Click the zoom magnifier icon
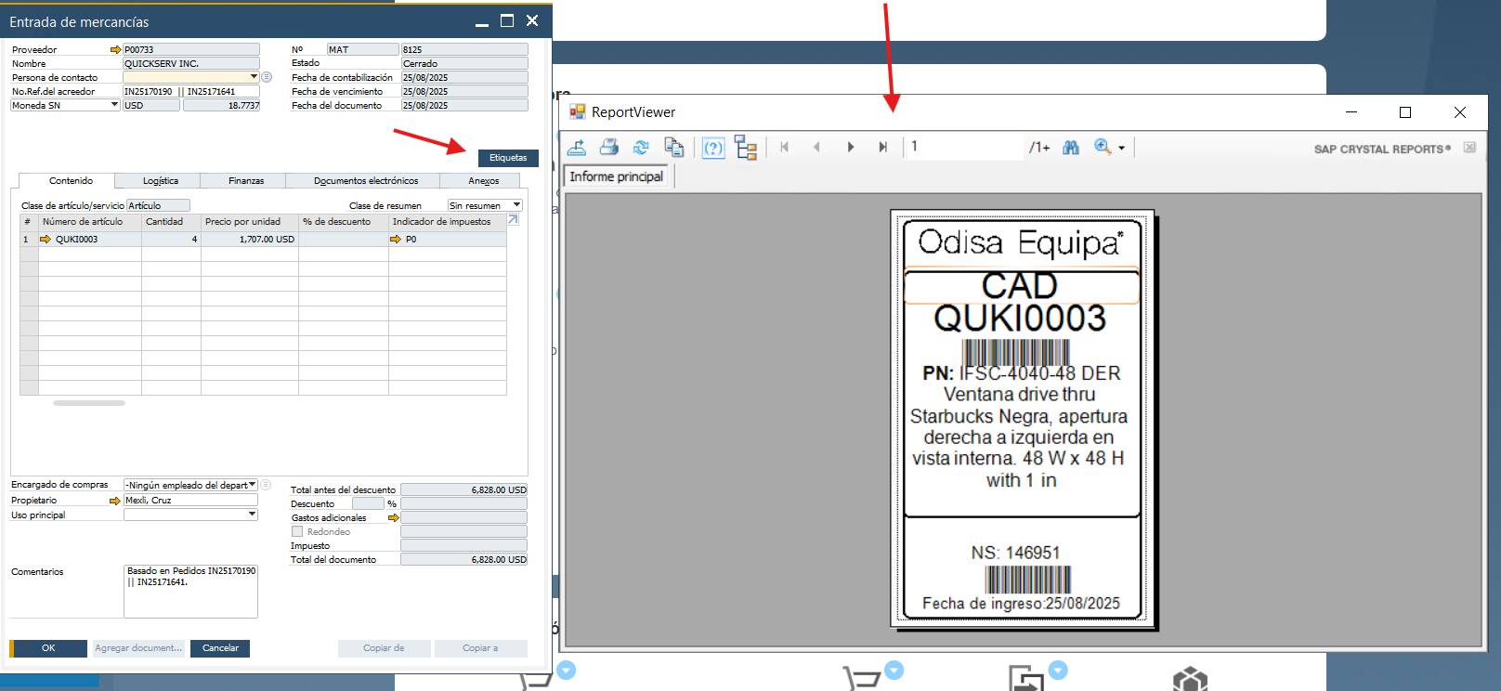Viewport: 1501px width, 691px height. click(1103, 147)
